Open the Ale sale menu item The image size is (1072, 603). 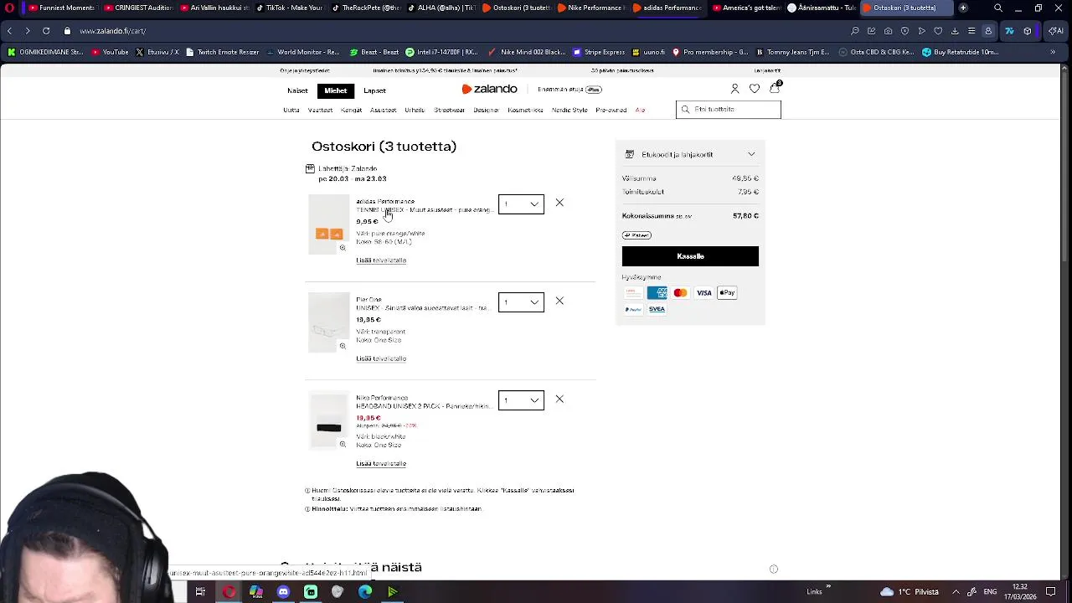[x=640, y=110]
